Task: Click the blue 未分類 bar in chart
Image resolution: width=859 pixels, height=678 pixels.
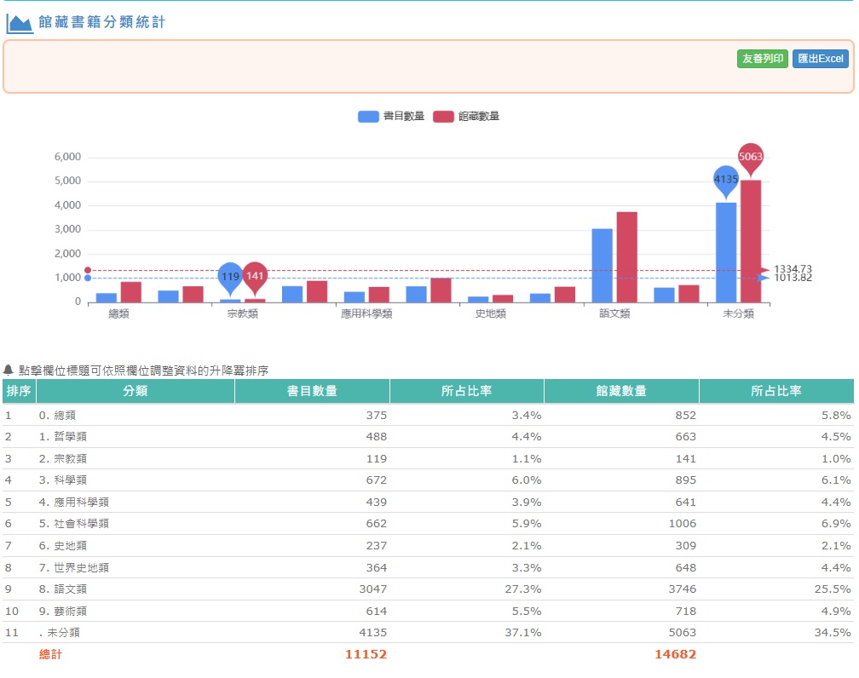Action: [x=726, y=252]
